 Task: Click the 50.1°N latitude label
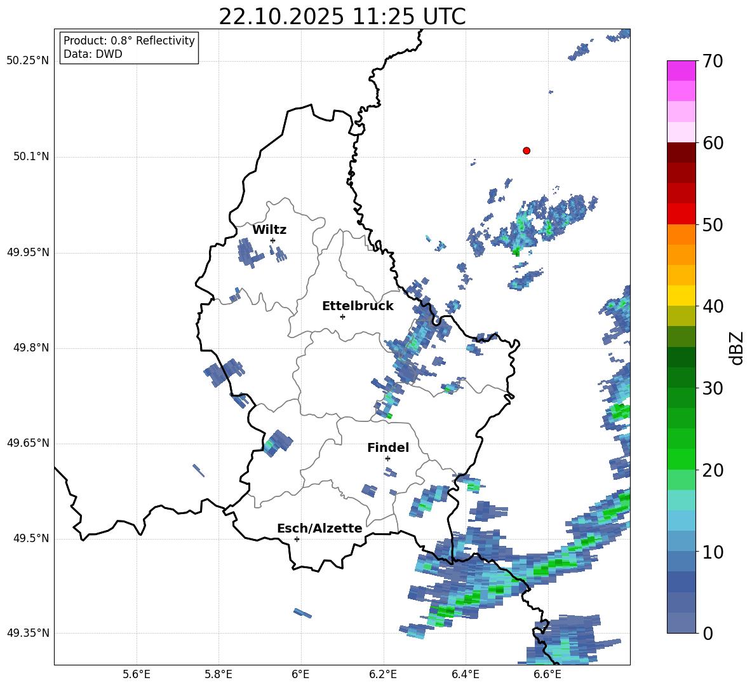point(31,156)
